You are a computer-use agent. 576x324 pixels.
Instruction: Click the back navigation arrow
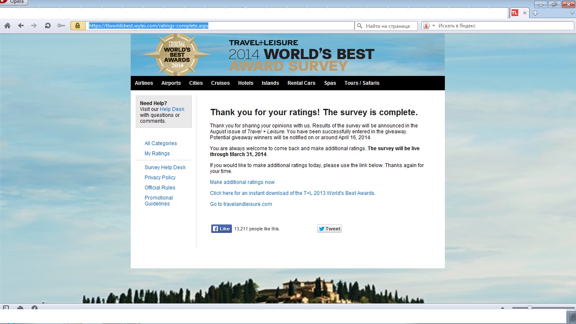pyautogui.click(x=21, y=26)
